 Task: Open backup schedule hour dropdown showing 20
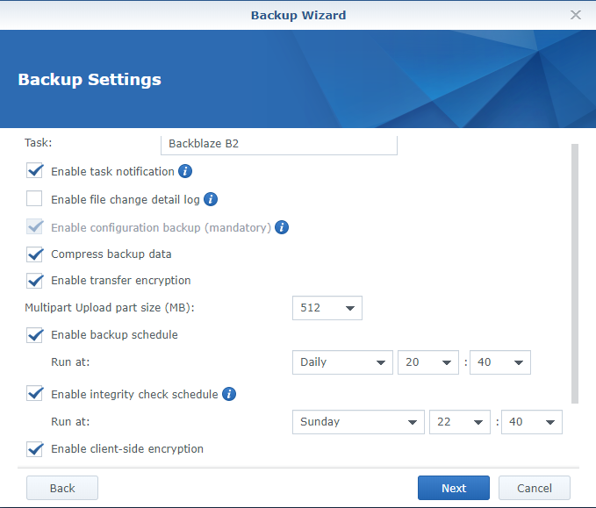pos(427,361)
